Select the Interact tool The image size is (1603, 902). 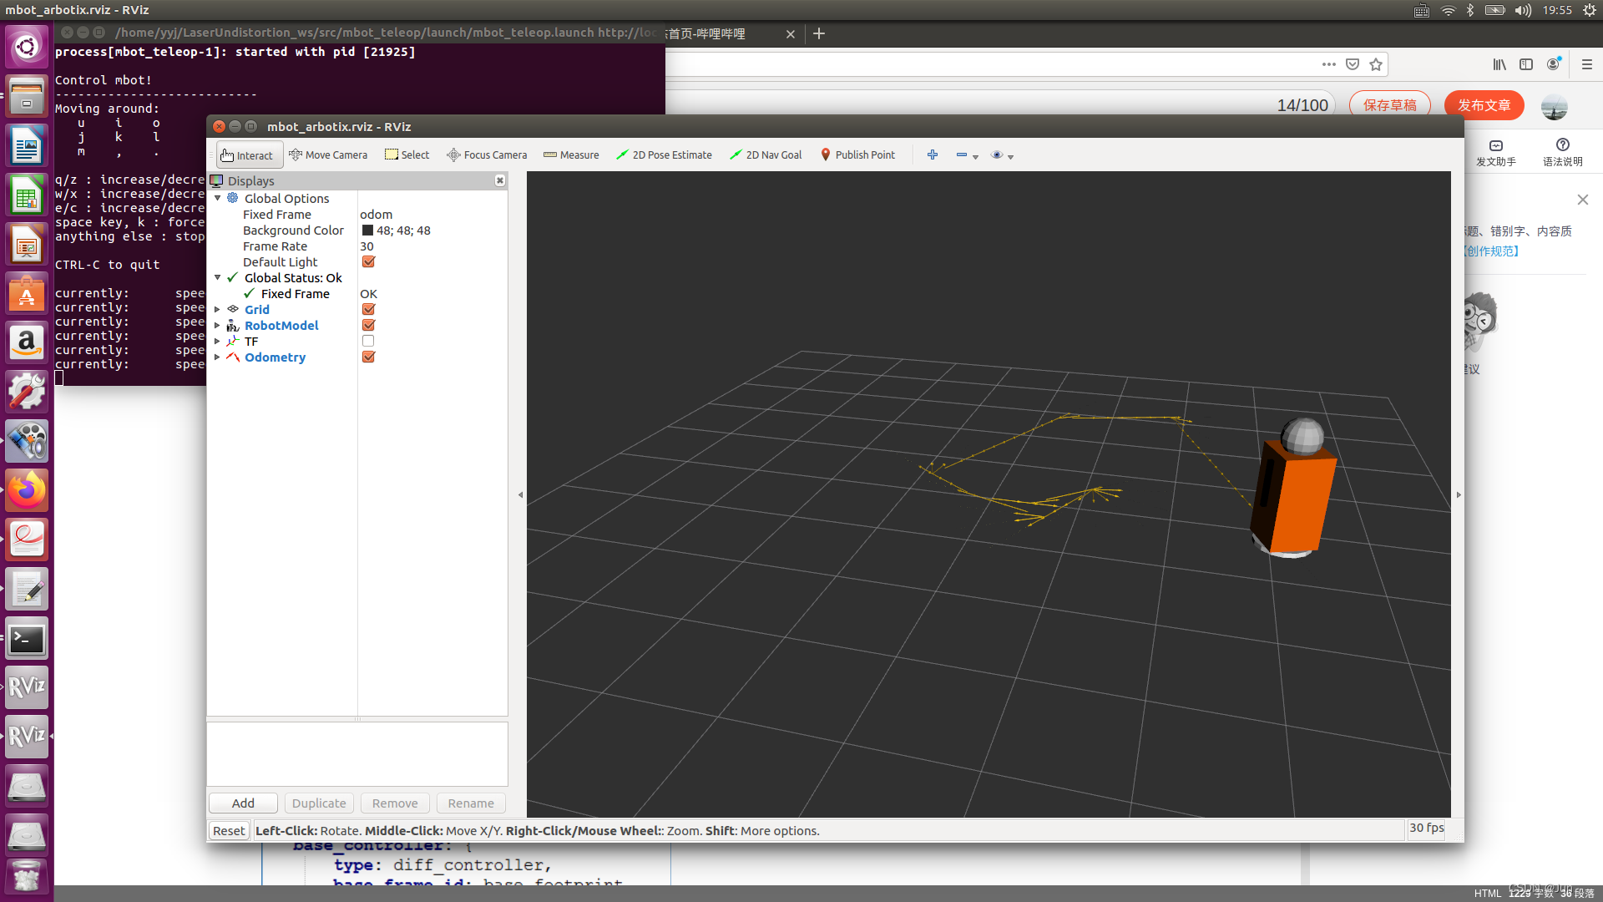pyautogui.click(x=248, y=155)
